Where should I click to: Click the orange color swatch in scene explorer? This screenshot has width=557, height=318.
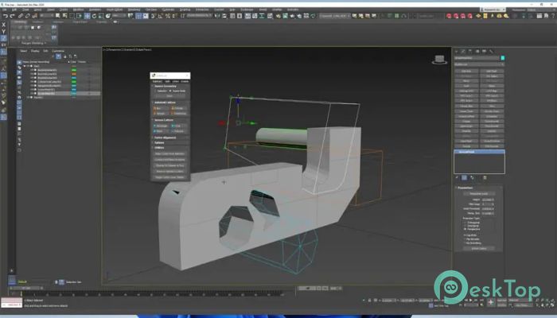point(73,74)
